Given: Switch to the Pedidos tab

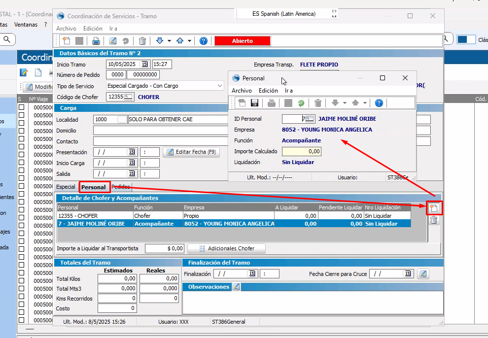Looking at the screenshot, I should tap(121, 187).
